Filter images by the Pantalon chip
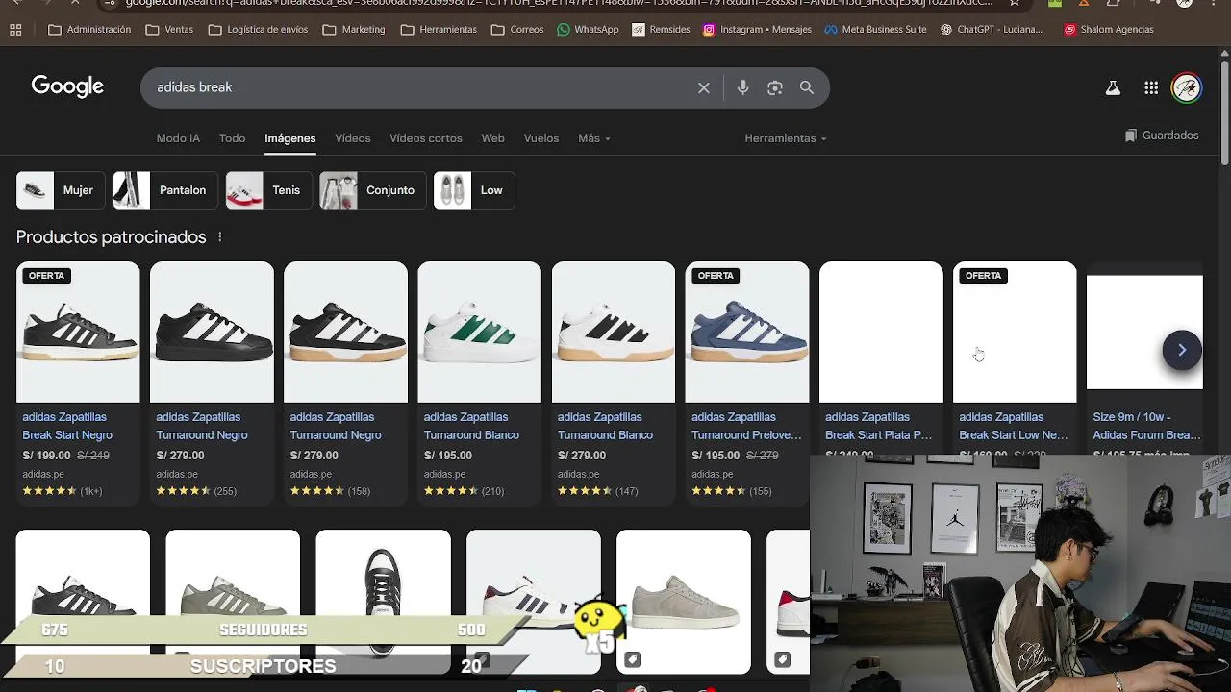 (x=165, y=190)
